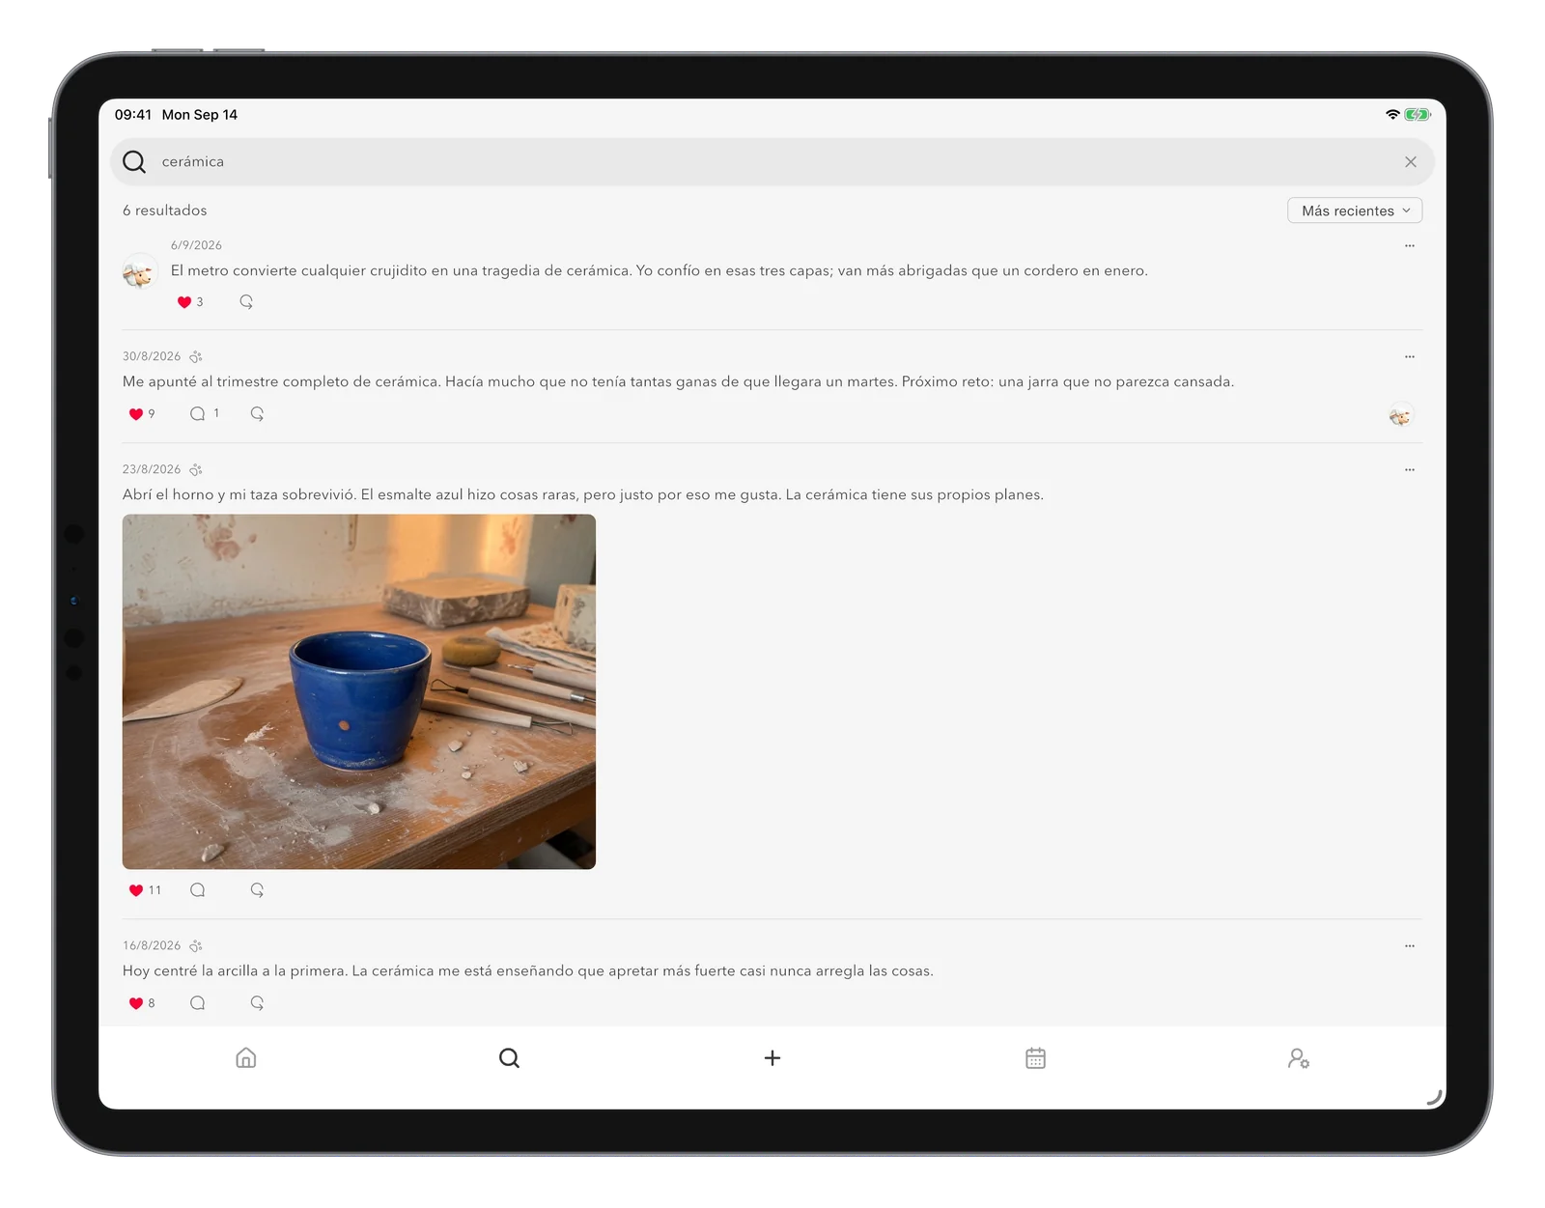The image size is (1545, 1208).
Task: Open the more options of the 16/8/2026 post
Action: [1409, 946]
